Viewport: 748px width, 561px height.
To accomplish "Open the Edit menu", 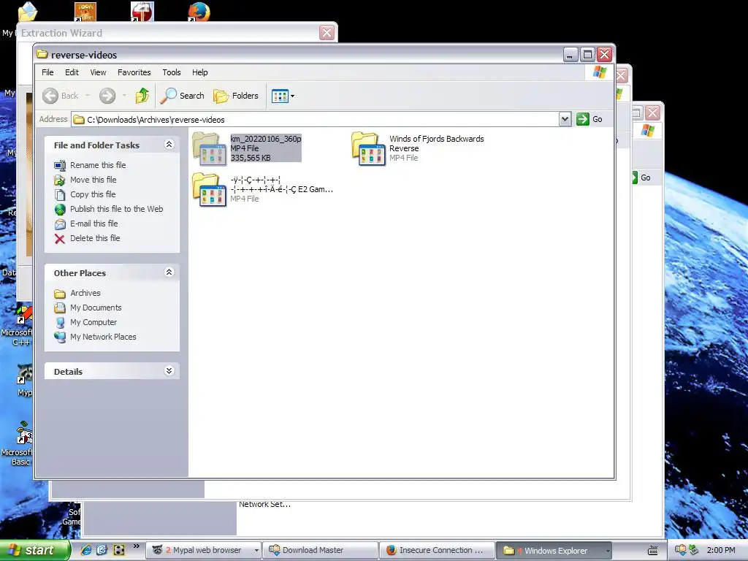I will pos(72,72).
